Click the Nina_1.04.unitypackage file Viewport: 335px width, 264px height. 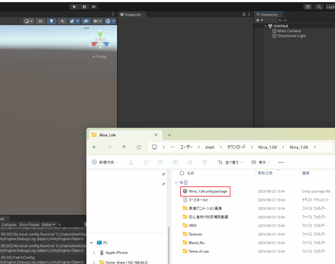click(x=208, y=191)
